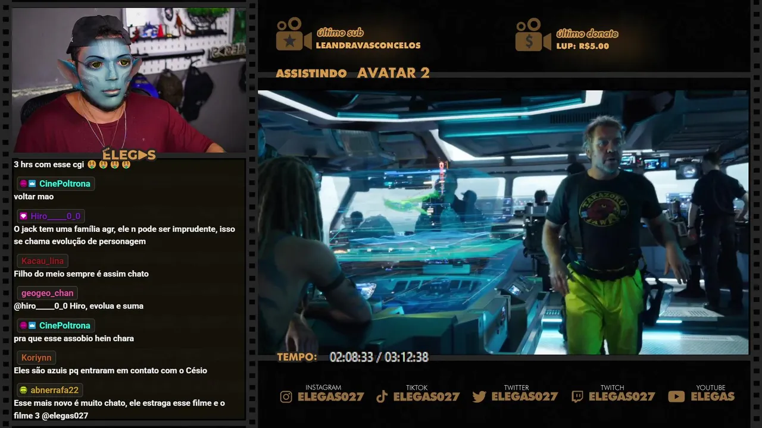
Task: Click the badge icon beside abnerrafa22
Action: pos(24,391)
